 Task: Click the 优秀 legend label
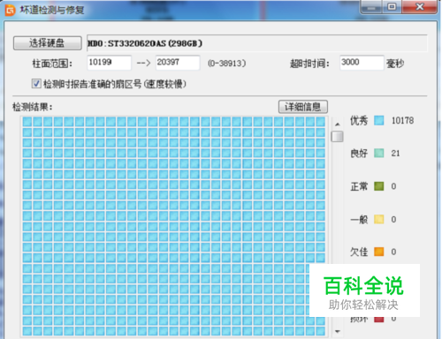(x=359, y=120)
